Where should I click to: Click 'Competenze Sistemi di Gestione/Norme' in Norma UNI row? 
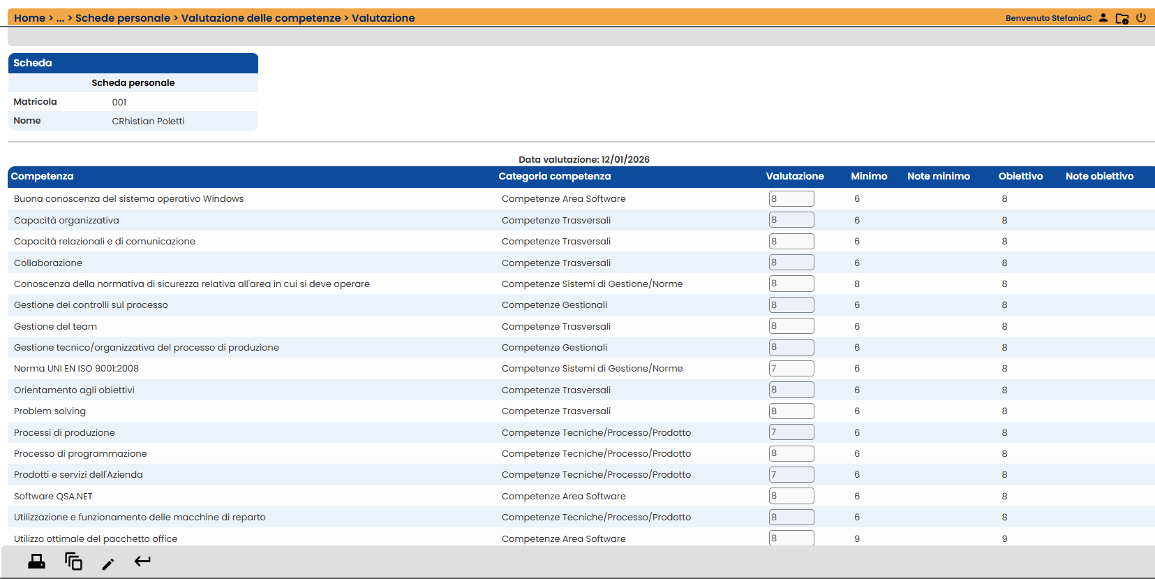click(592, 369)
